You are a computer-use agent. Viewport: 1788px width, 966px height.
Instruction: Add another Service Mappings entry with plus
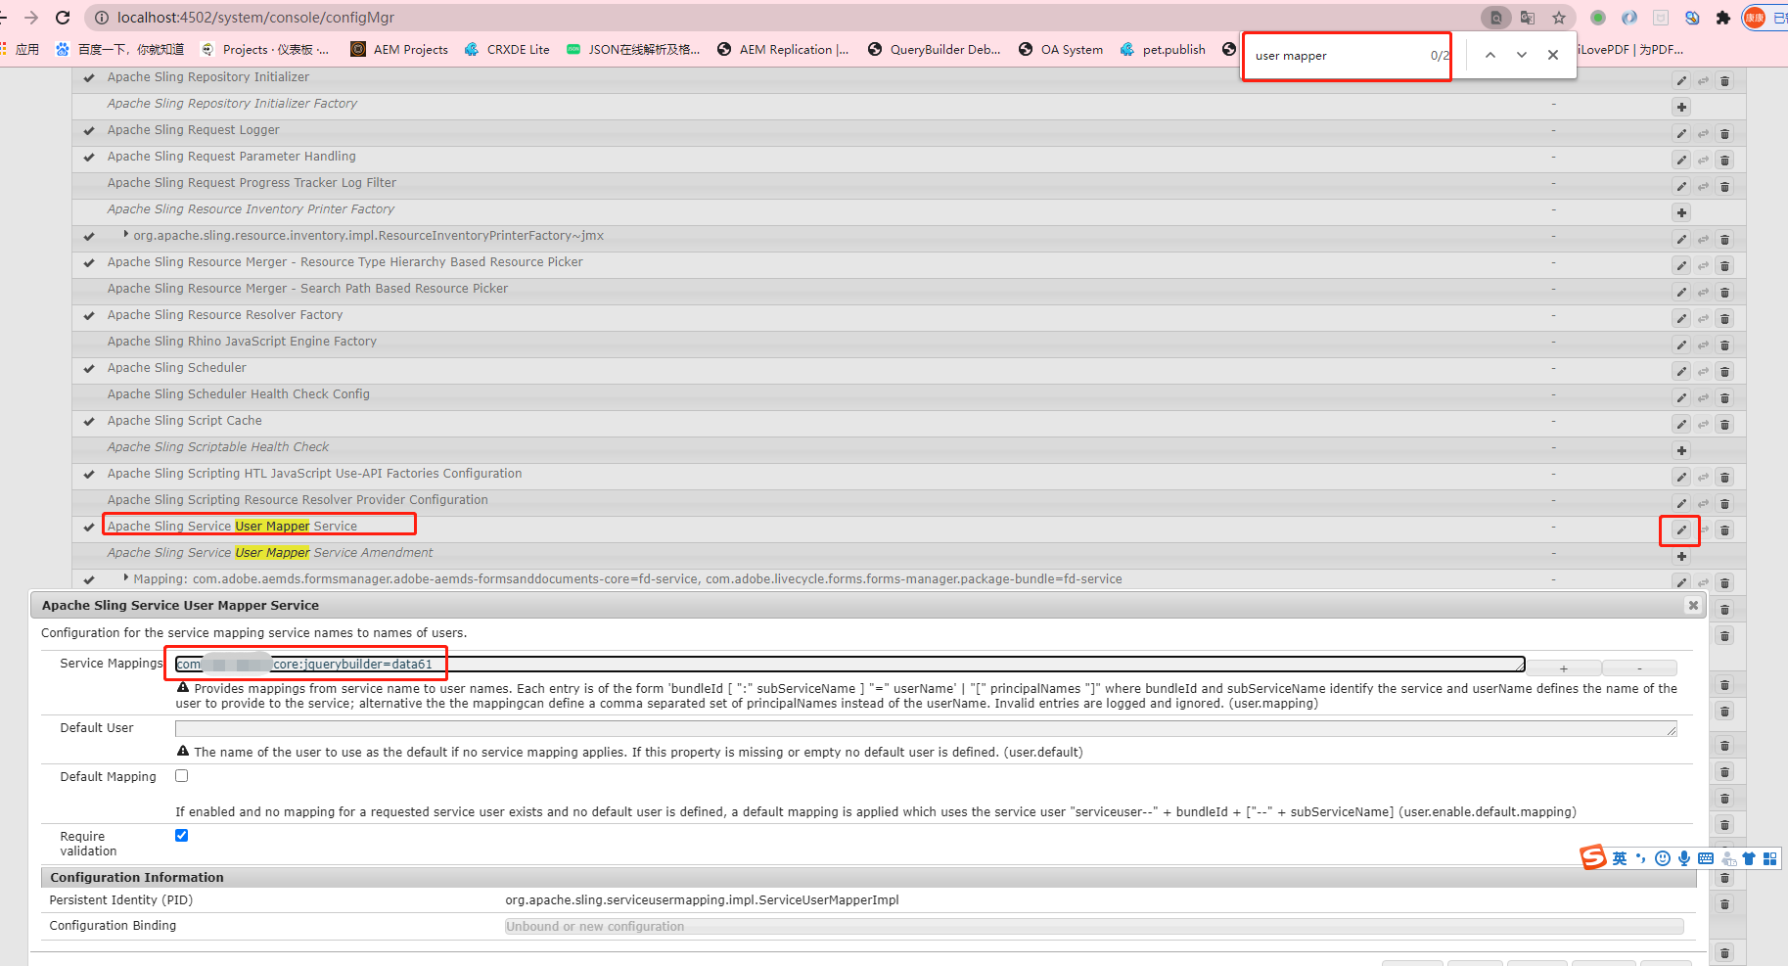point(1564,668)
